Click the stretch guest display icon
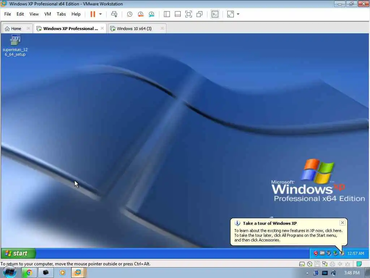This screenshot has height=278, width=370. [231, 14]
